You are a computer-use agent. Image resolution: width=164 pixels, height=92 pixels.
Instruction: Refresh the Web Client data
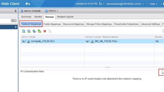point(100,4)
